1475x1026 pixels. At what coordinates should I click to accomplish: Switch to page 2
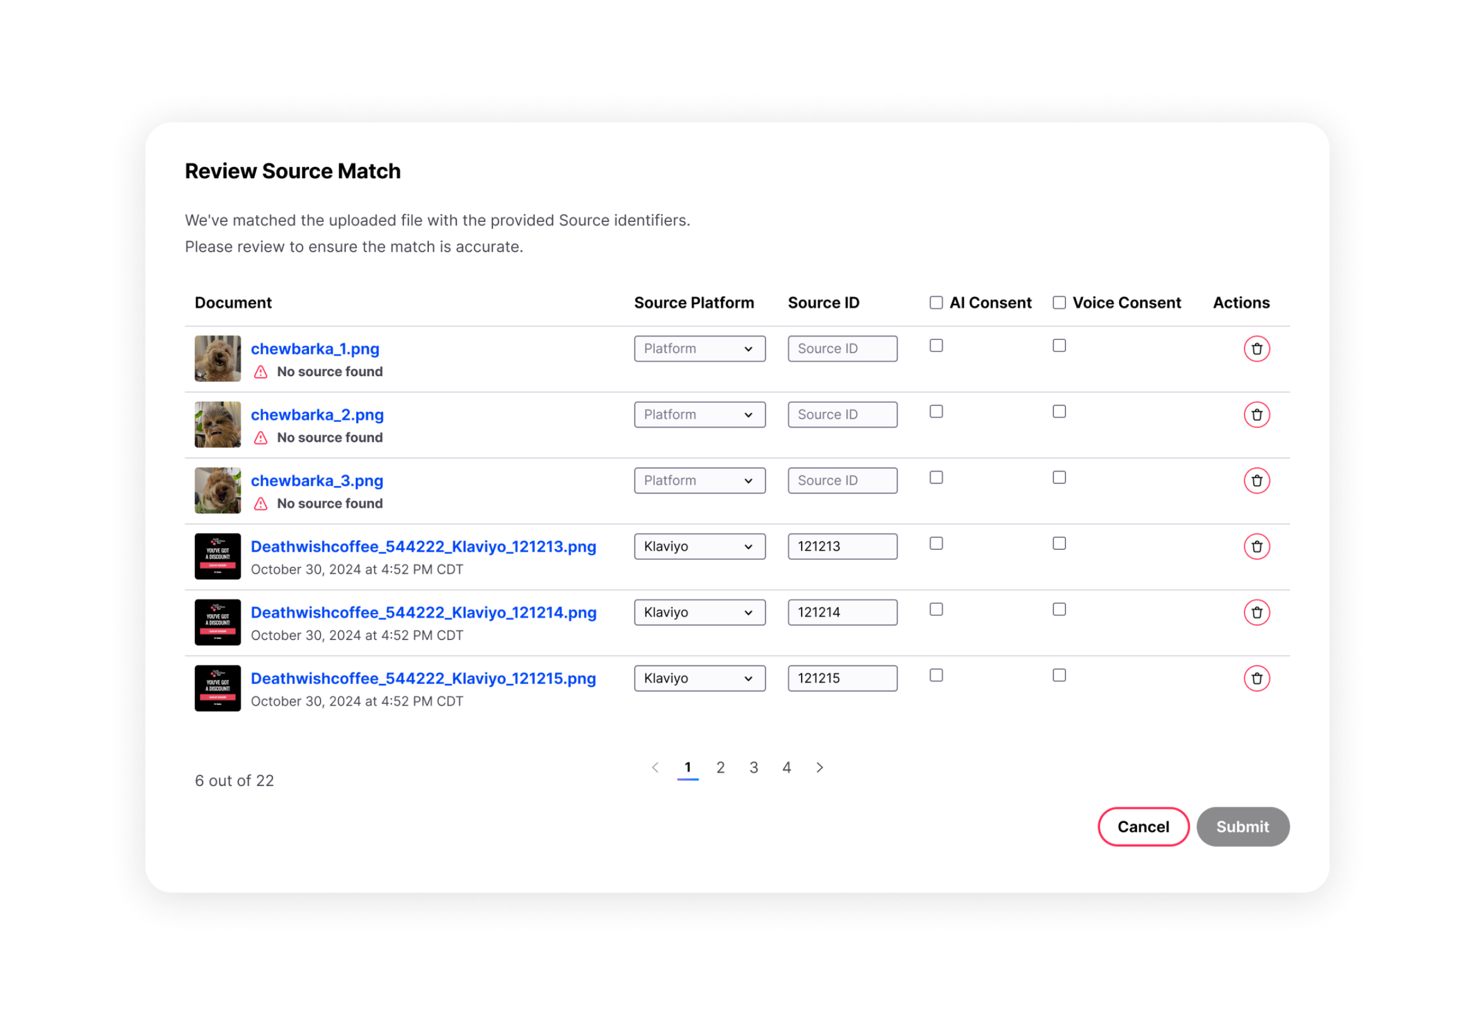[720, 767]
